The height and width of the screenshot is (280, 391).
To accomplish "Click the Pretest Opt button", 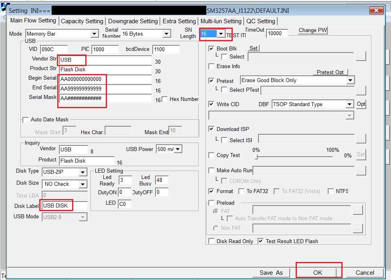I will (x=330, y=72).
